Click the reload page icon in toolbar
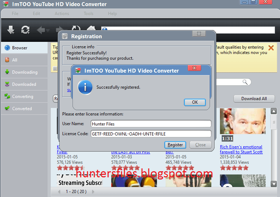 pos(76,28)
